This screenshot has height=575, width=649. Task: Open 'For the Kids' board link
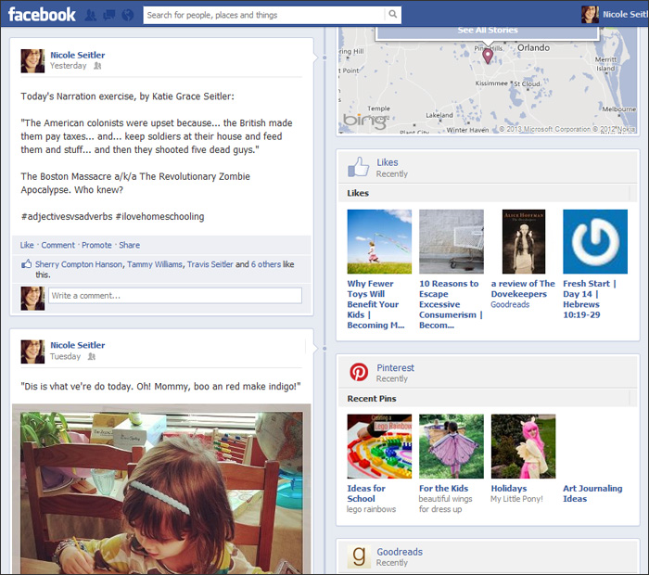tap(443, 489)
